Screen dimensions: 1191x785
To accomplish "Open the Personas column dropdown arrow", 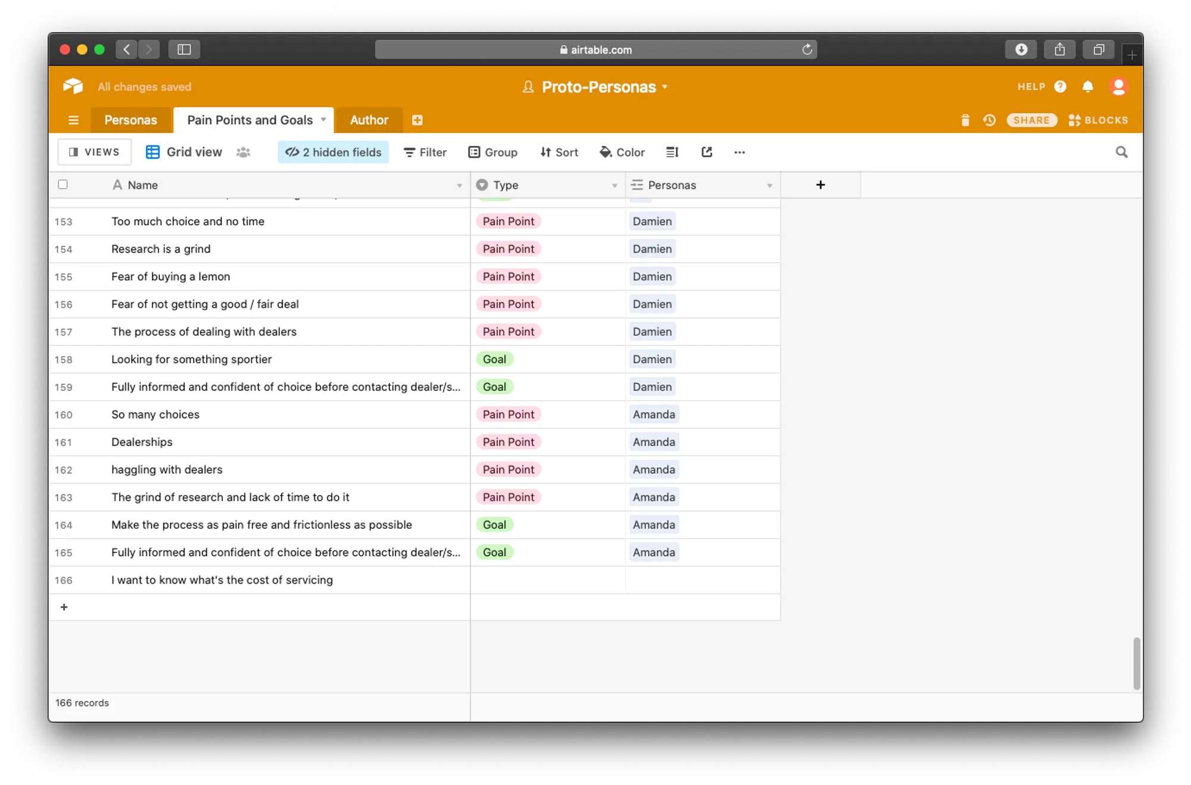I will point(769,186).
